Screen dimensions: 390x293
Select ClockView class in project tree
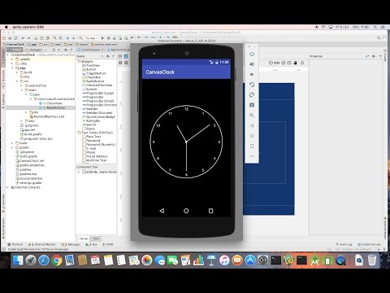tap(51, 103)
